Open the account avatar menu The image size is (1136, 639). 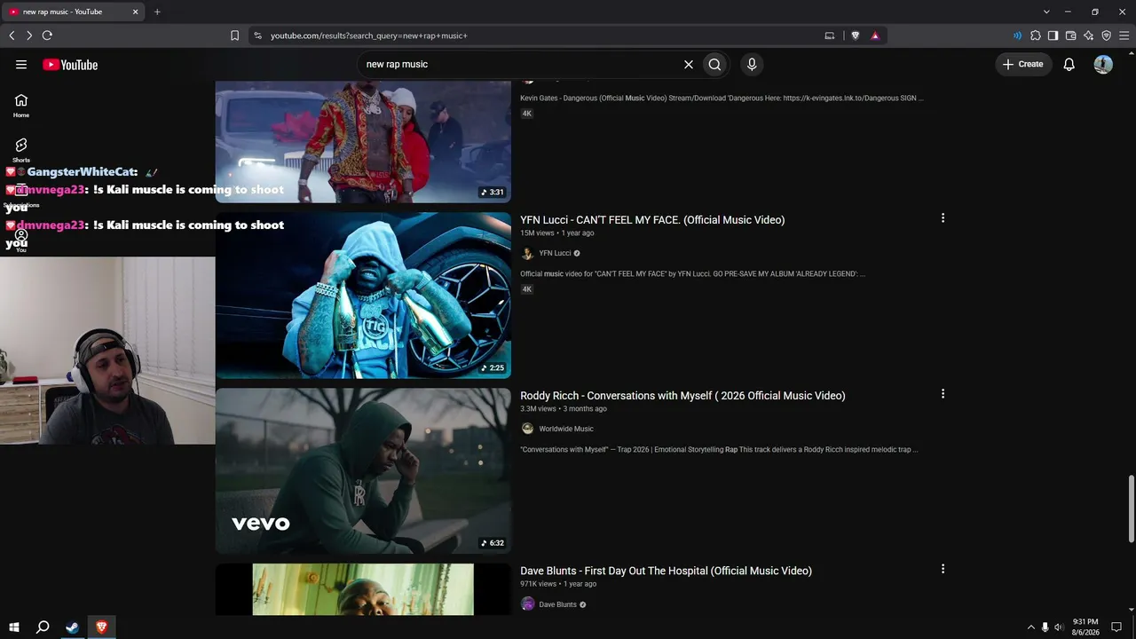[1103, 64]
